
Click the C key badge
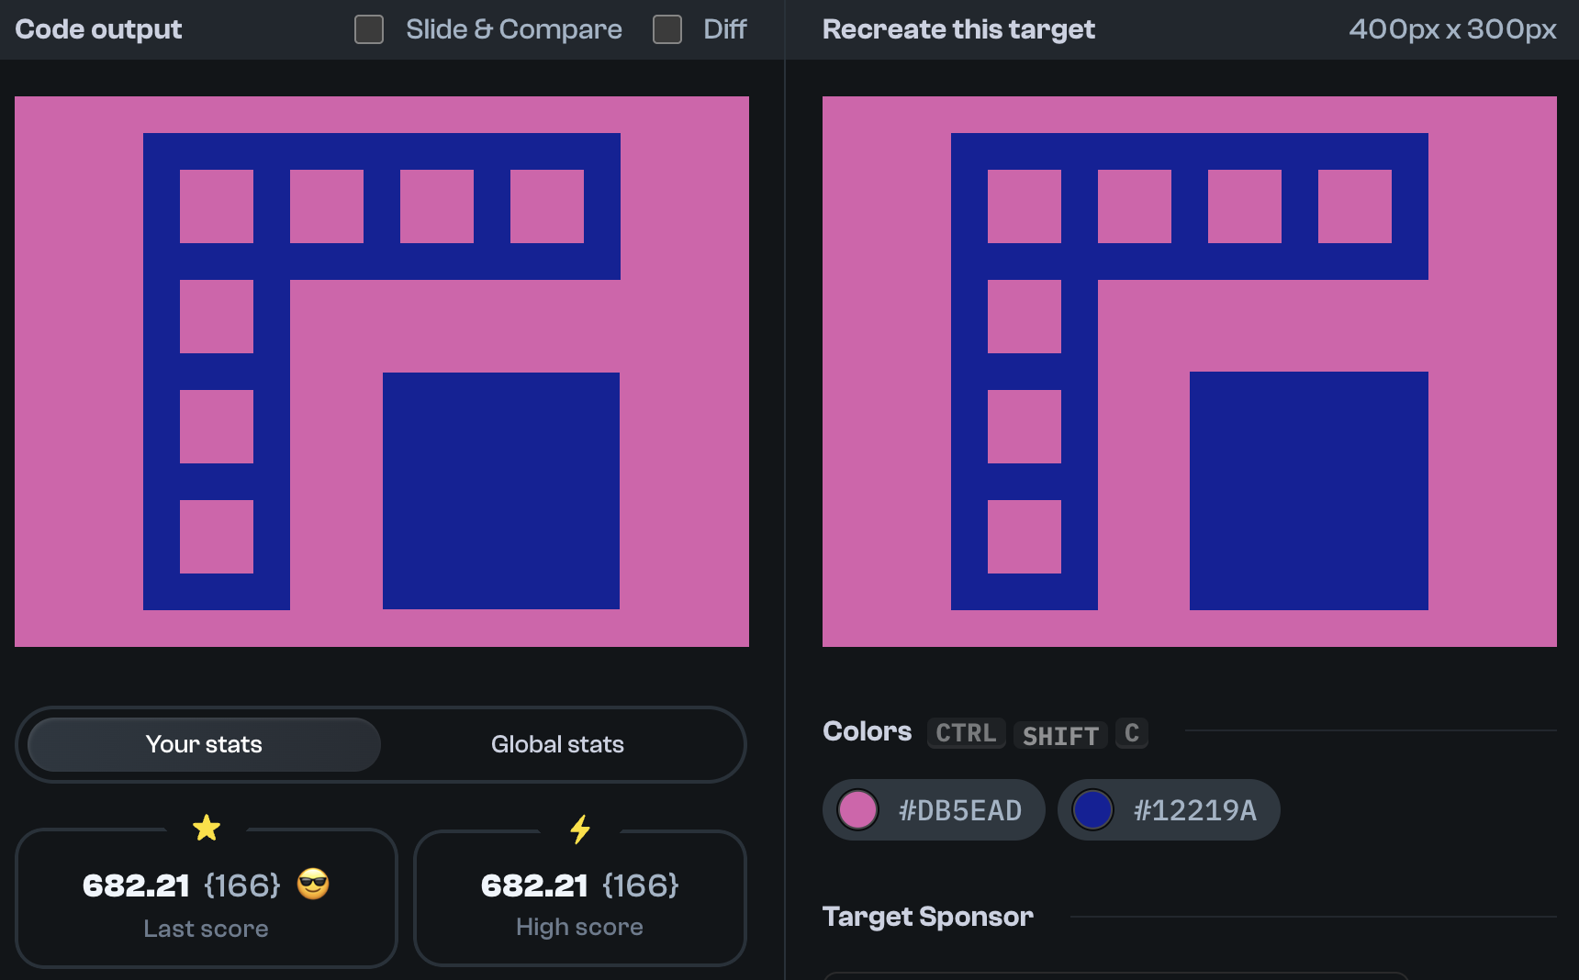pyautogui.click(x=1131, y=732)
